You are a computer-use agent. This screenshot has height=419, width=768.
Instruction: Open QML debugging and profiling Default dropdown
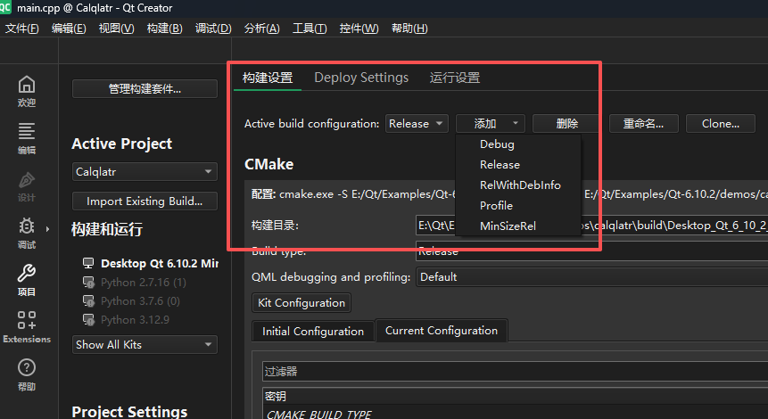point(591,277)
